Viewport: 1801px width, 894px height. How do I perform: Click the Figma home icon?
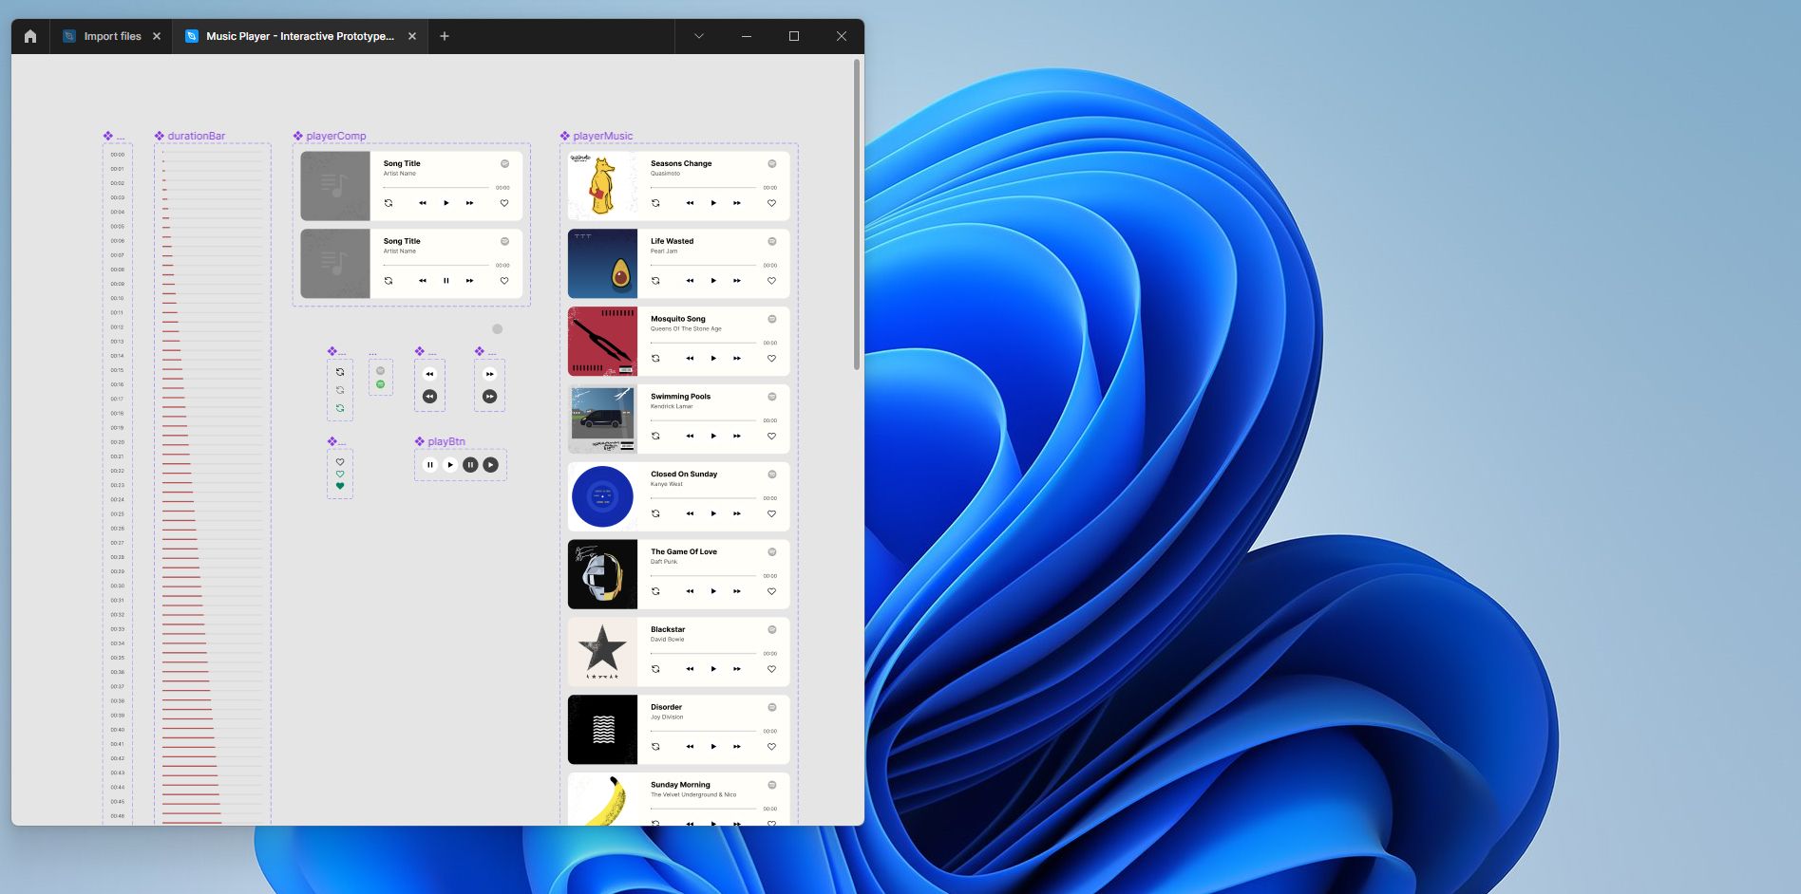click(30, 36)
